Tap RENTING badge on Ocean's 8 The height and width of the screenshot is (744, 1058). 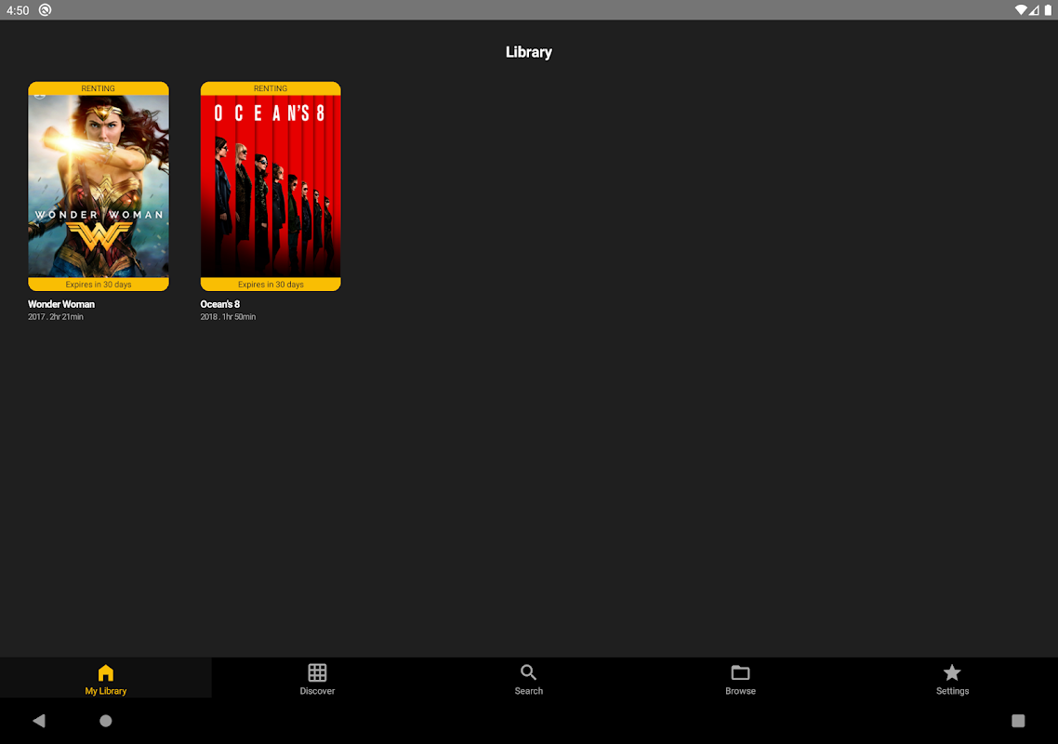tap(271, 88)
